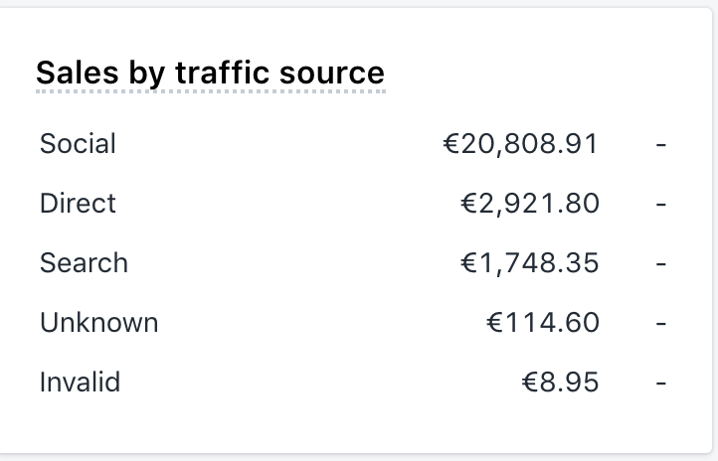Image resolution: width=718 pixels, height=461 pixels.
Task: Click the word 'traffic' in the card title
Action: point(223,73)
